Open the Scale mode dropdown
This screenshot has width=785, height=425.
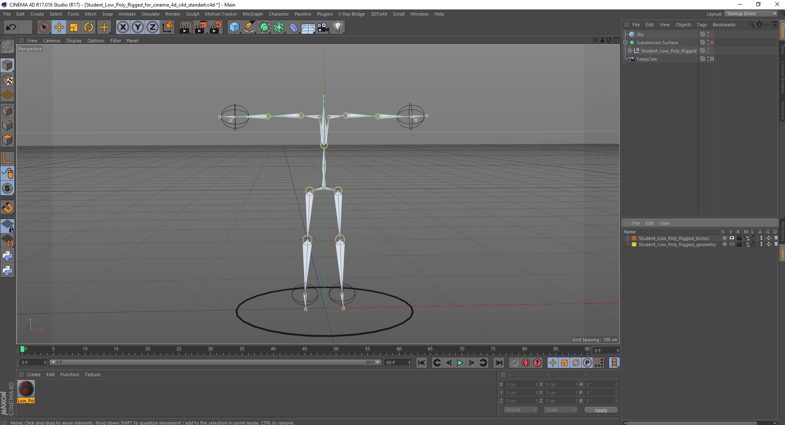560,410
